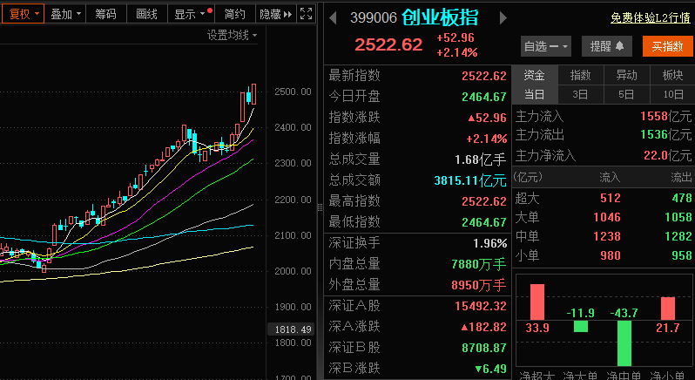The height and width of the screenshot is (380, 695).
Task: Select the 筹码 chip distribution button
Action: [105, 14]
